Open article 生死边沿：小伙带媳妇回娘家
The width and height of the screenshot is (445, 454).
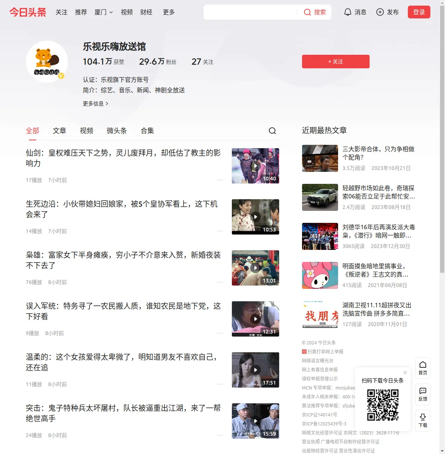[122, 209]
